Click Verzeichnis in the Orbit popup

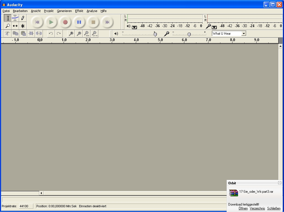click(257, 208)
